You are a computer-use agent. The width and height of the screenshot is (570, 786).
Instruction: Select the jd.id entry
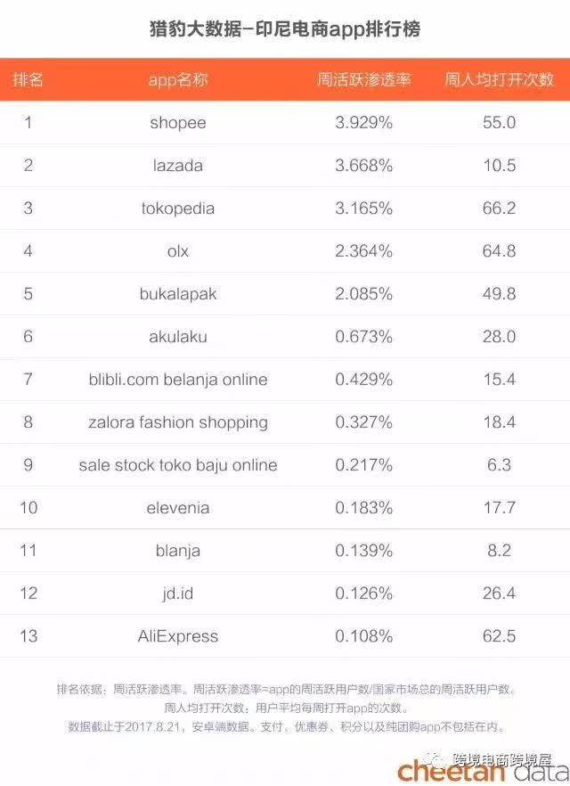click(178, 594)
